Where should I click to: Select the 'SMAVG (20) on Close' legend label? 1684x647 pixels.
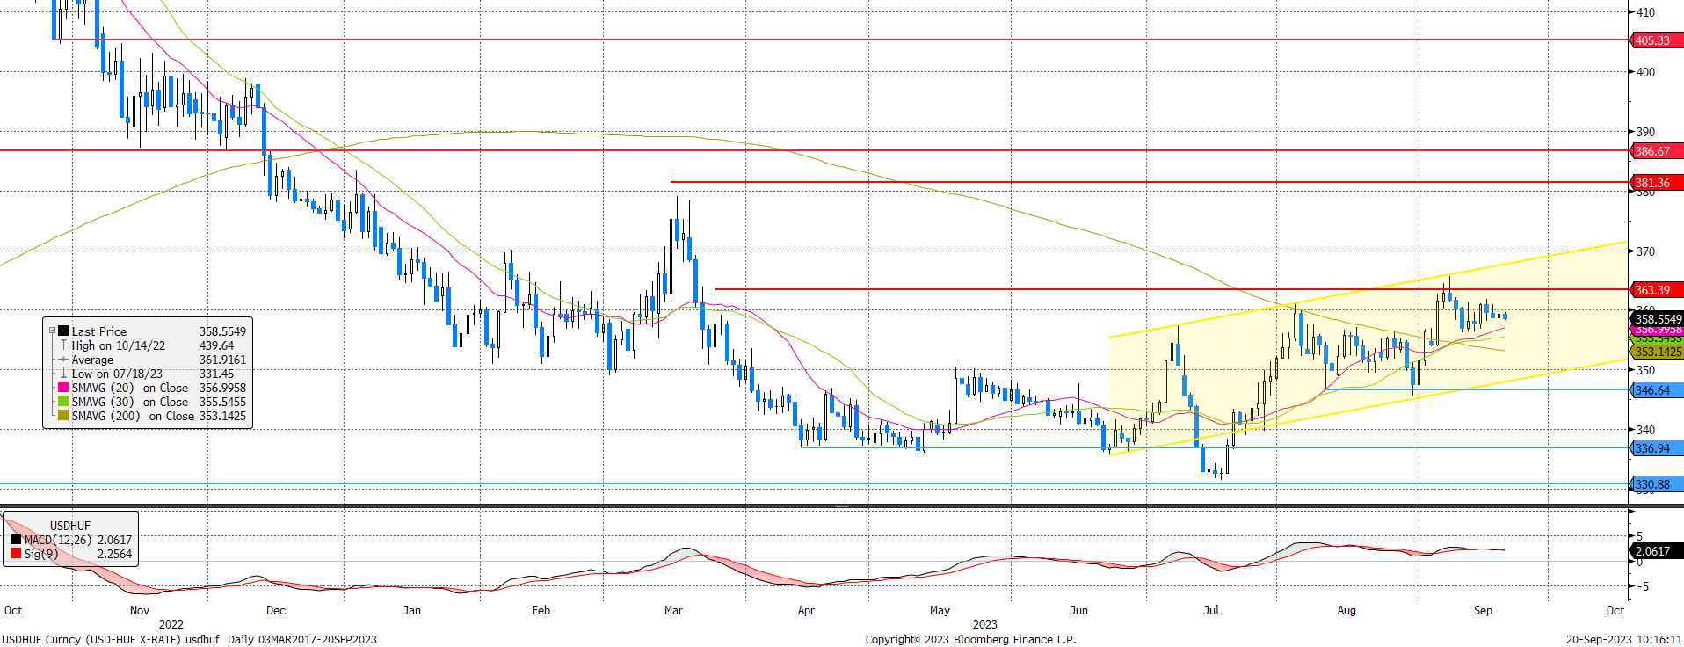pos(130,388)
